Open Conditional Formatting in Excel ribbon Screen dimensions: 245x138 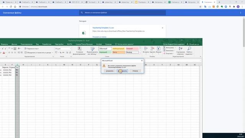tap(80, 51)
